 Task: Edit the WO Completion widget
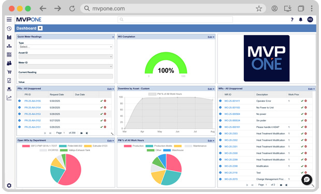pyautogui.click(x=210, y=37)
